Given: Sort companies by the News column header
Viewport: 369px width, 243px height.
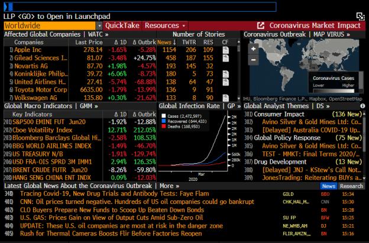Looking at the screenshot, I should pyautogui.click(x=165, y=43).
